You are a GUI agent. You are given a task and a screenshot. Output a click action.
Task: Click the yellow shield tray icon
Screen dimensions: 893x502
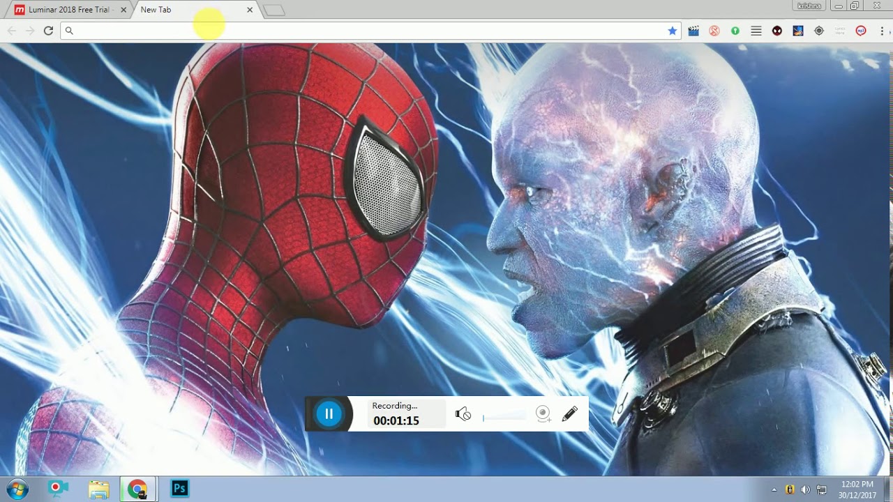(x=790, y=489)
